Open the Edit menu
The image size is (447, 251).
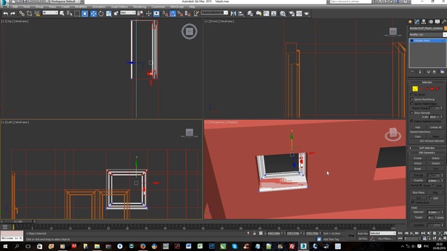(15, 6)
